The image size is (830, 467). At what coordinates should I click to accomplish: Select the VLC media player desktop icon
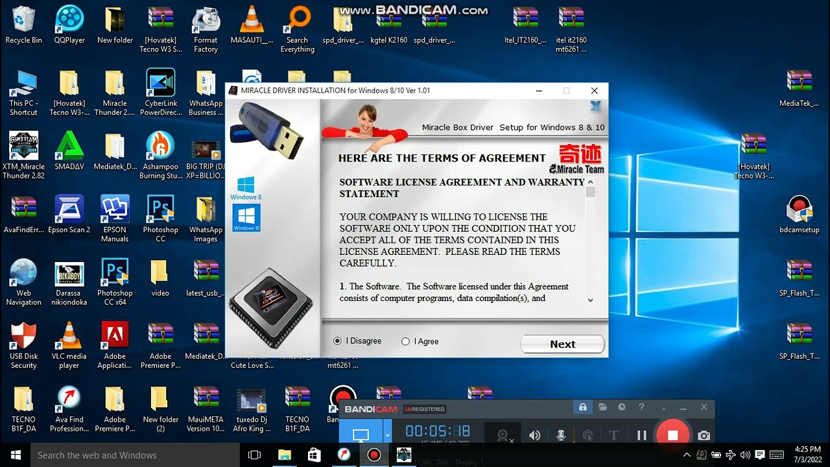tap(69, 346)
